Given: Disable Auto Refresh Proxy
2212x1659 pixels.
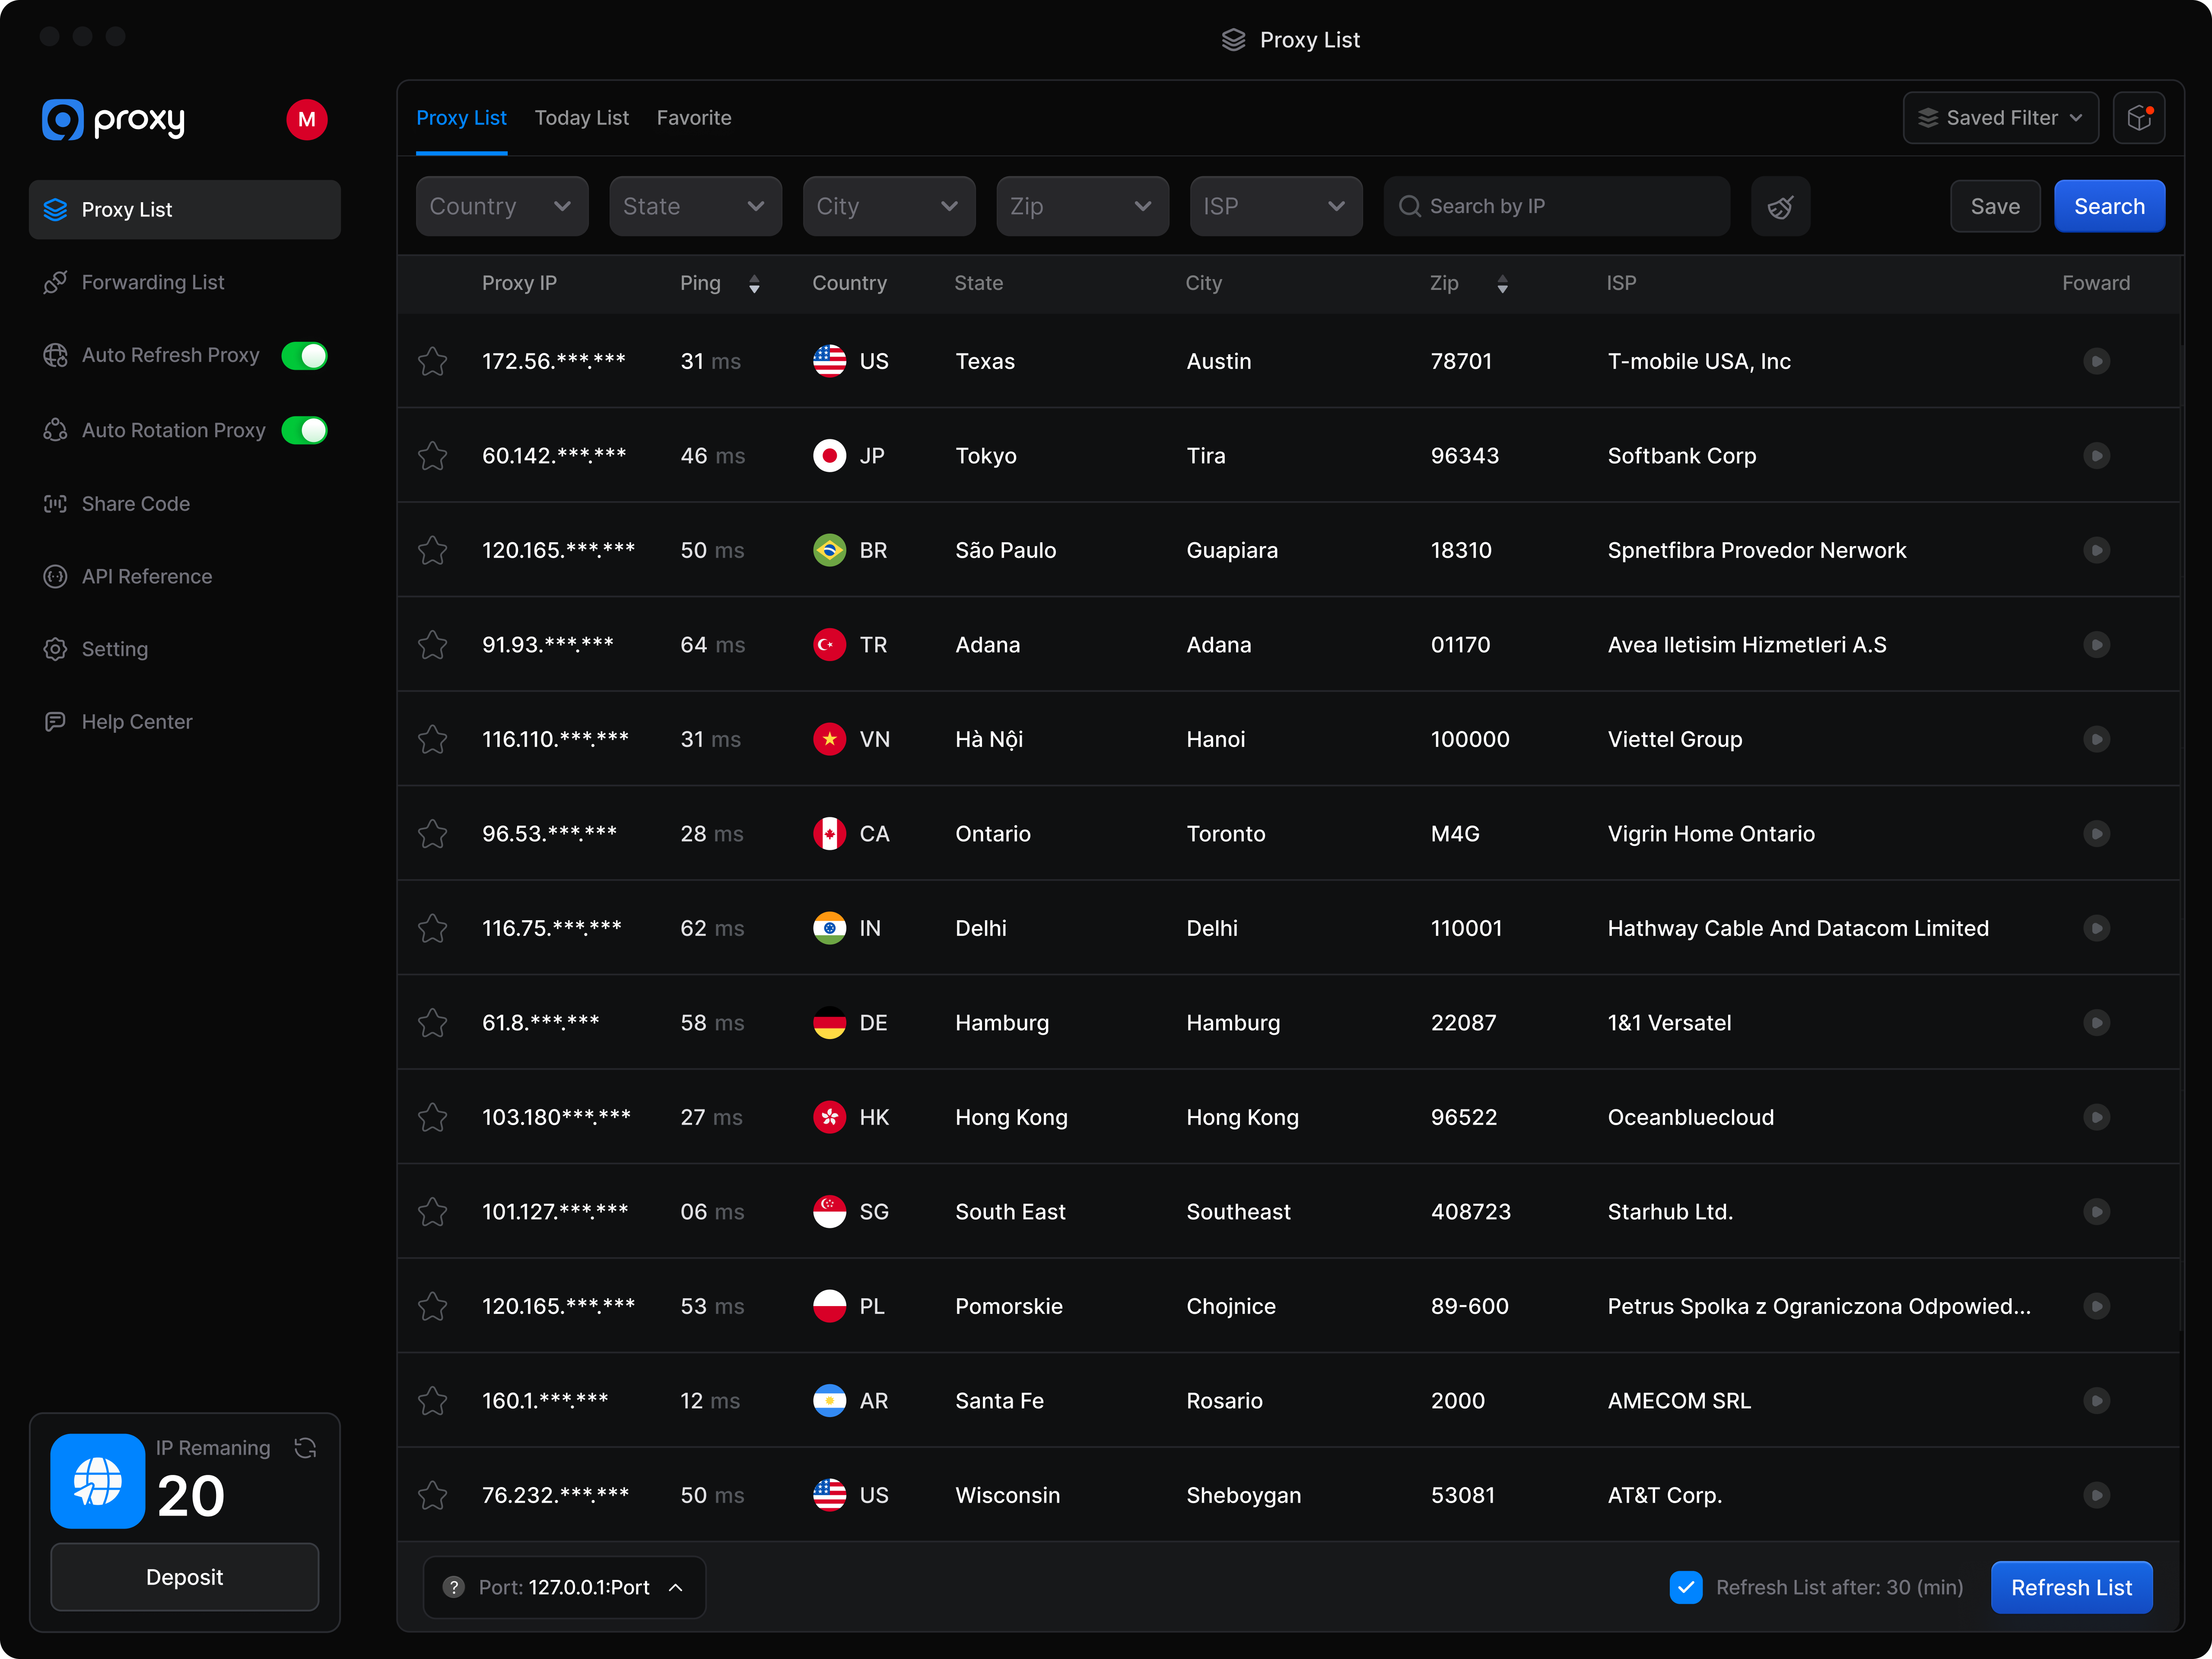Looking at the screenshot, I should [x=305, y=355].
